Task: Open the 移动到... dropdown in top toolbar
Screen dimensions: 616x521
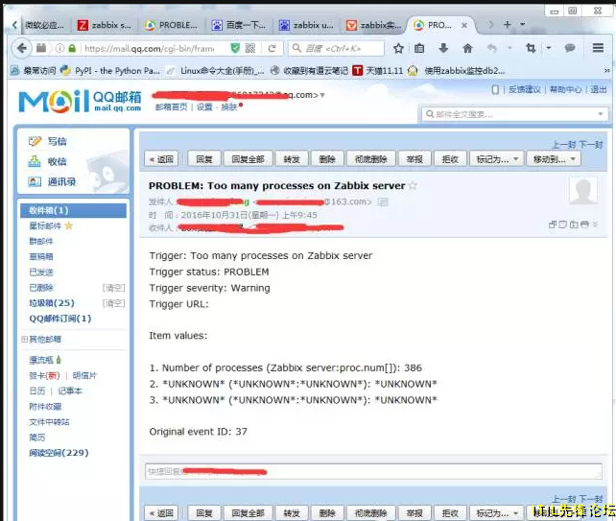Action: point(554,159)
